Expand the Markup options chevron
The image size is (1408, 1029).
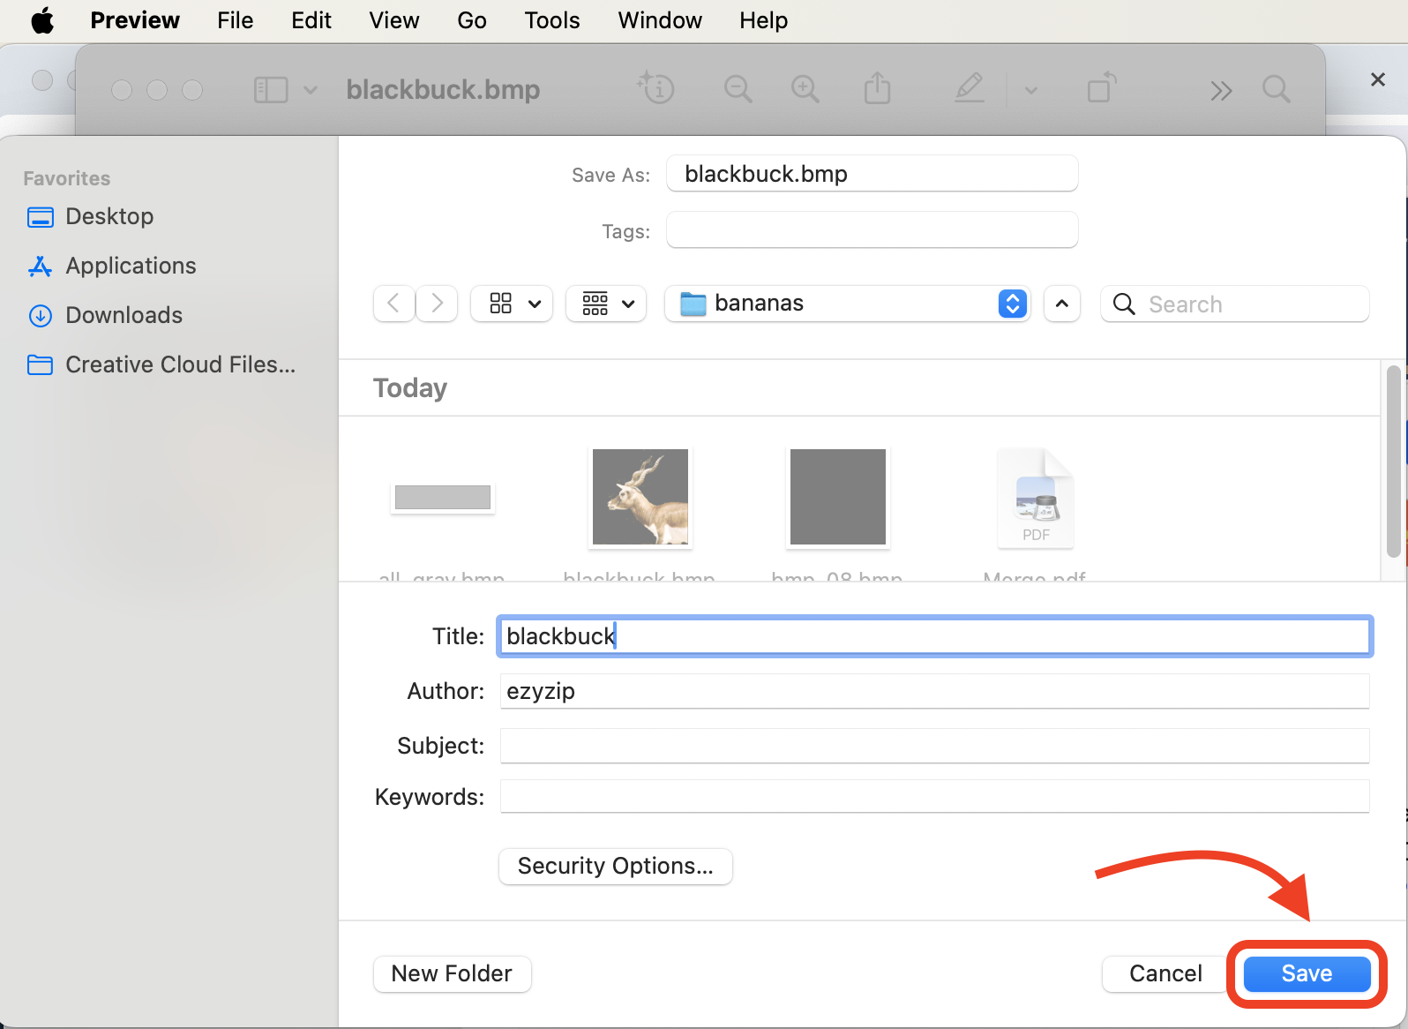tap(1030, 90)
